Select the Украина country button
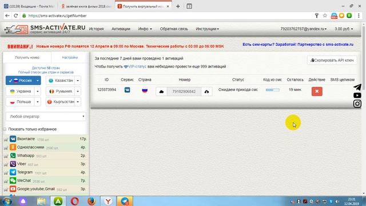 click(x=20, y=92)
